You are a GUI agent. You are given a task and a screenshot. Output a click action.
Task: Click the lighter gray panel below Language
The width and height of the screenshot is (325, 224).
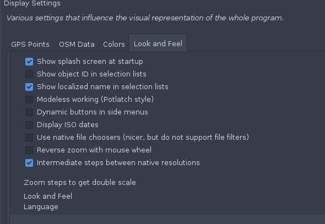tap(167, 219)
